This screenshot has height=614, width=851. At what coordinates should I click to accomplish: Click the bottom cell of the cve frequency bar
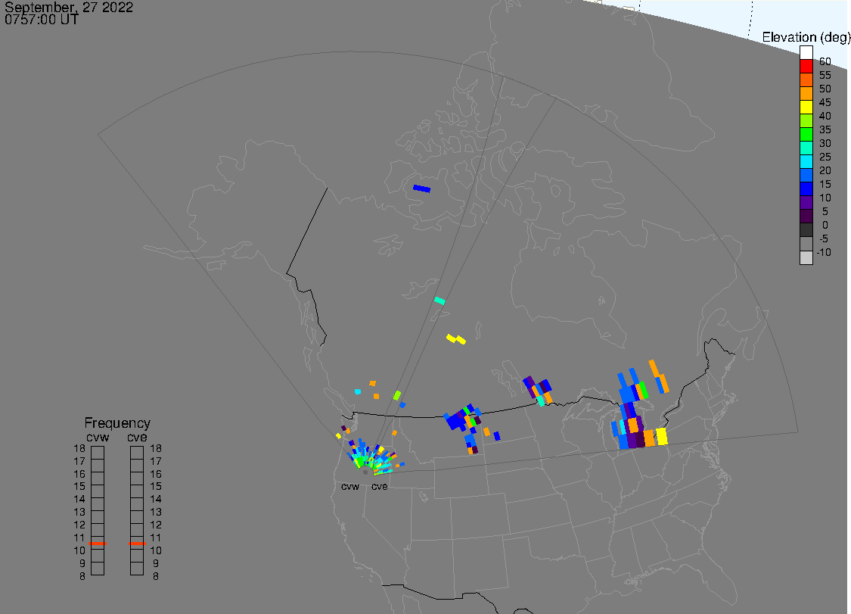point(137,569)
